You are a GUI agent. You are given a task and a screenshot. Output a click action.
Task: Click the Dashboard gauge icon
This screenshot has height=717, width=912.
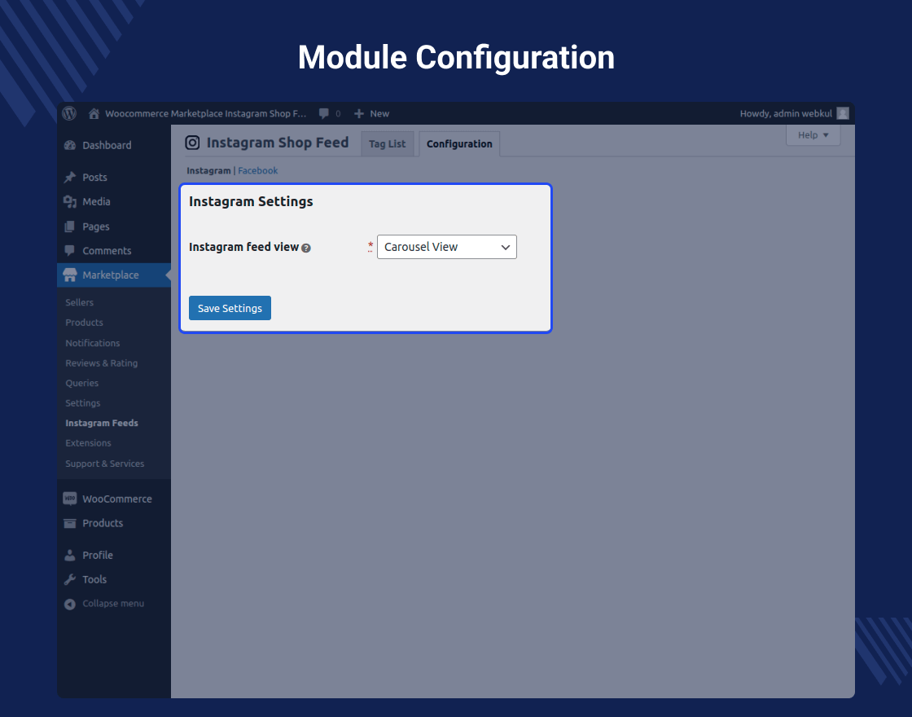coord(70,146)
